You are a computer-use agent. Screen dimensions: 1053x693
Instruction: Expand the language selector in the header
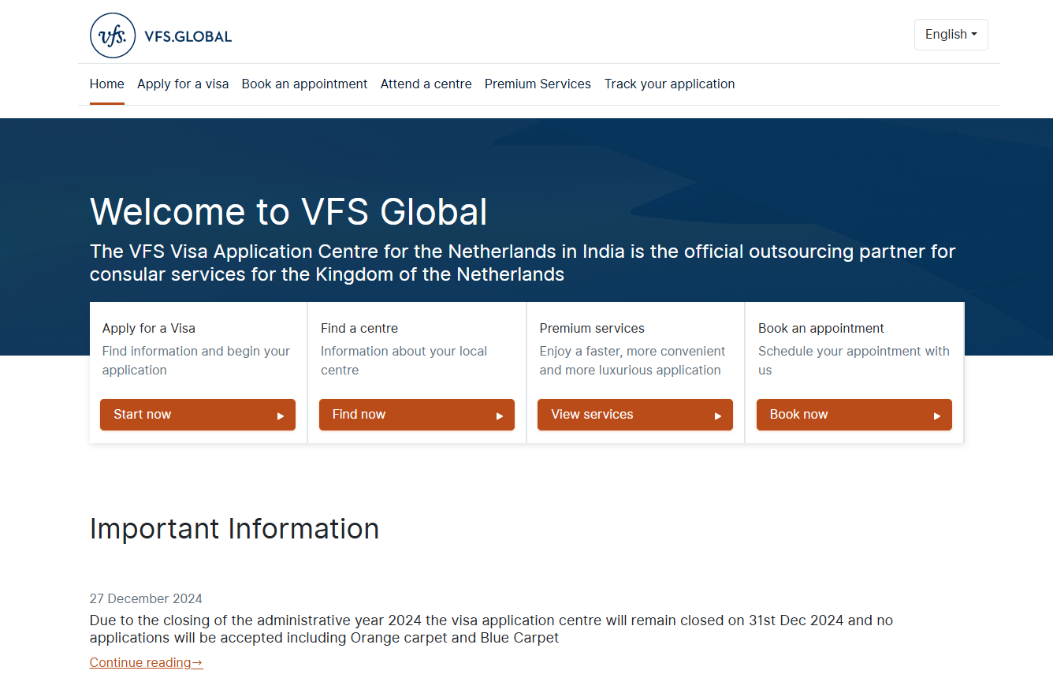[x=951, y=34]
